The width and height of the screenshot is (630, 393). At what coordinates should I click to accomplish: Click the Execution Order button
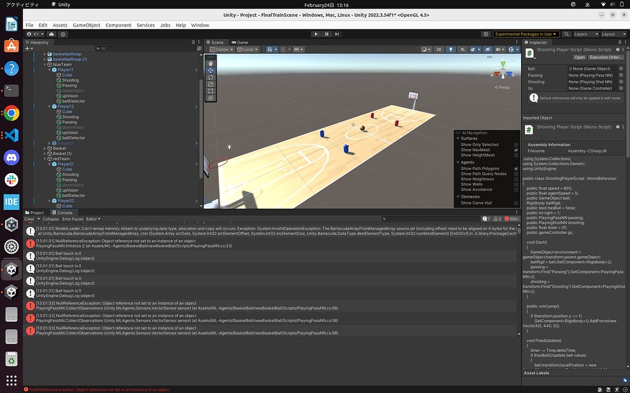tap(607, 57)
